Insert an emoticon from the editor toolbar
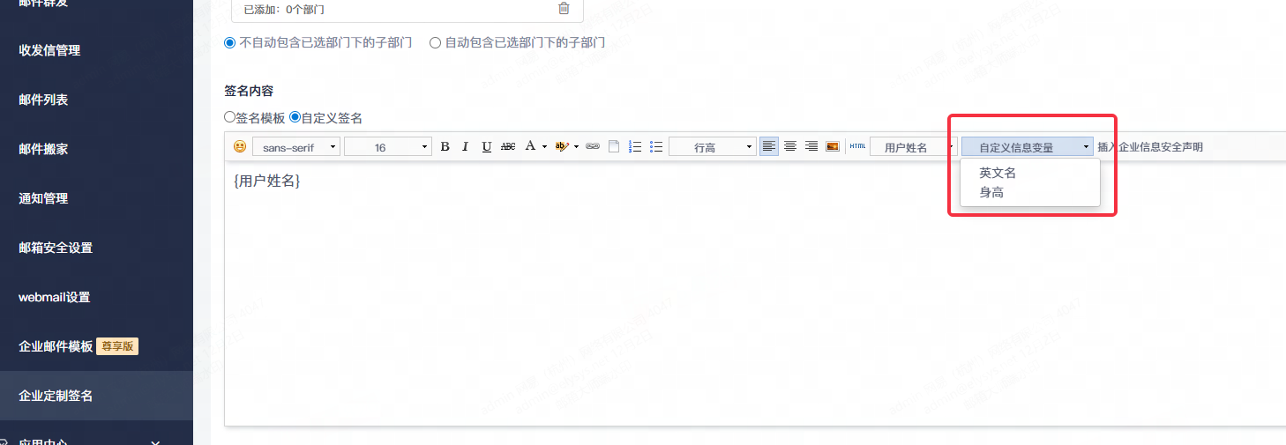This screenshot has height=445, width=1286. [x=239, y=147]
